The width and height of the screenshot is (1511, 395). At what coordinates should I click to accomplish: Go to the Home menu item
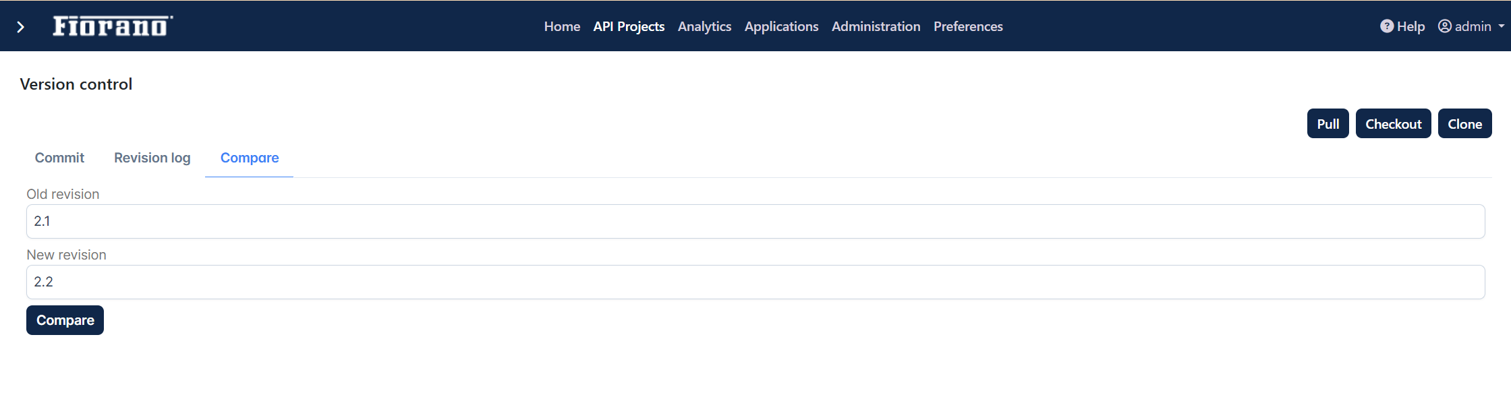[x=562, y=26]
